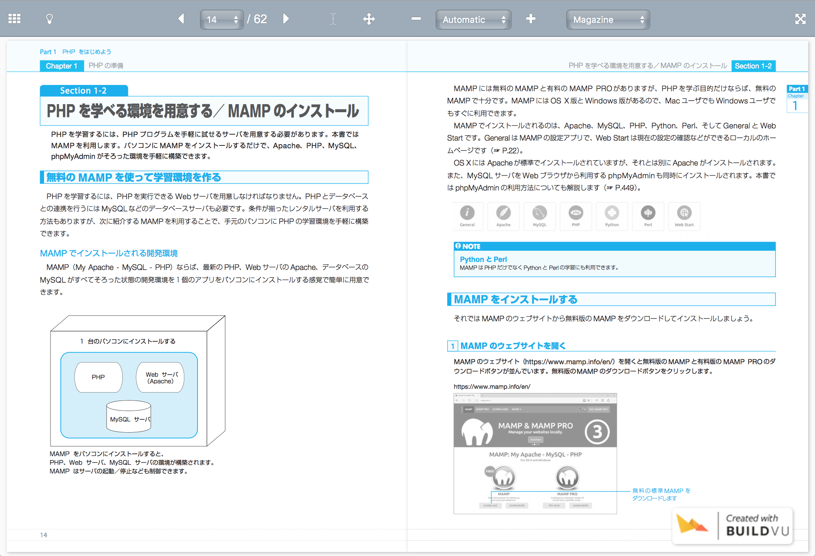Viewport: 815px width, 556px height.
Task: Click the '/ 62' total pages label
Action: point(257,19)
